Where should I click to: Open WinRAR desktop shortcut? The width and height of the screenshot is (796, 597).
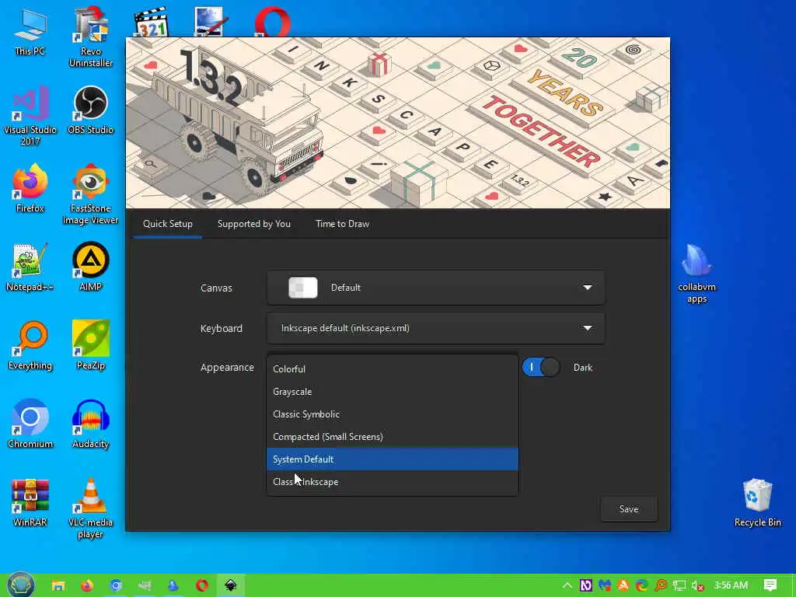tap(30, 503)
